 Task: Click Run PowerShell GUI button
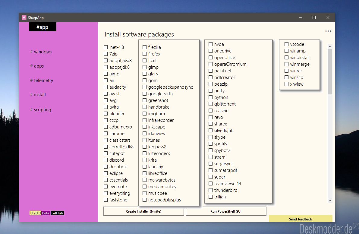(226, 211)
